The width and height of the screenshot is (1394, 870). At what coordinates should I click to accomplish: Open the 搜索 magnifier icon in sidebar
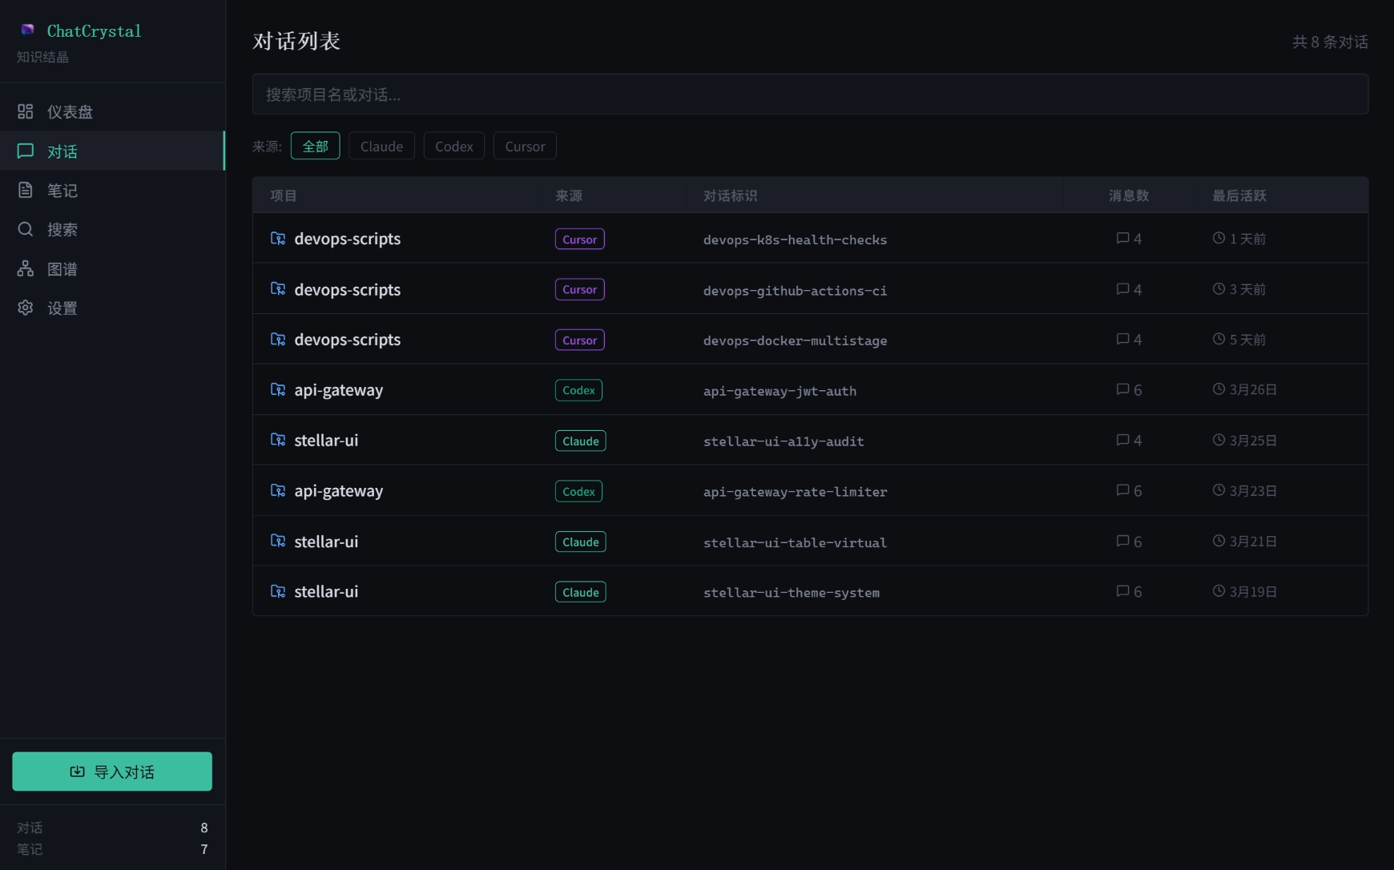click(26, 229)
